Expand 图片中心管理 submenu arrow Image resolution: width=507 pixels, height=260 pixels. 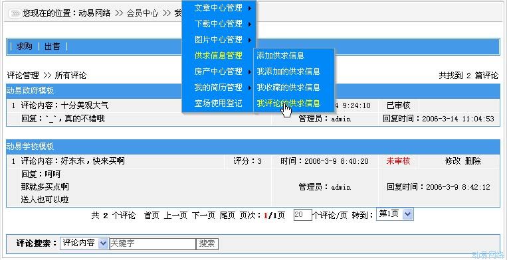[x=250, y=40]
